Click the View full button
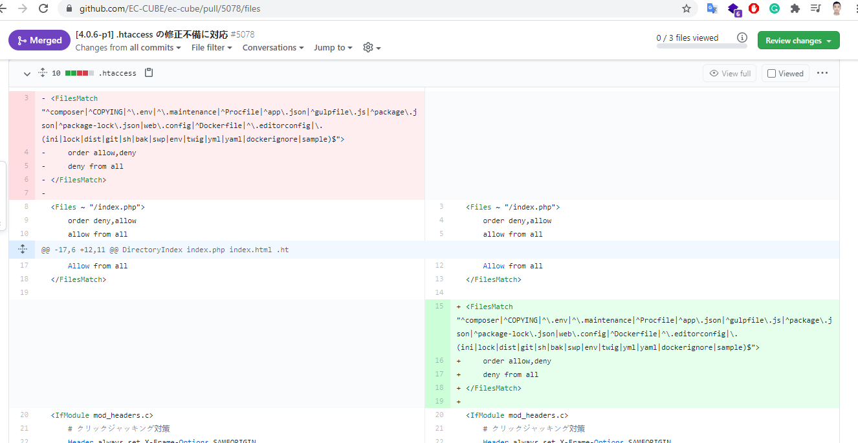This screenshot has width=858, height=443. click(729, 73)
